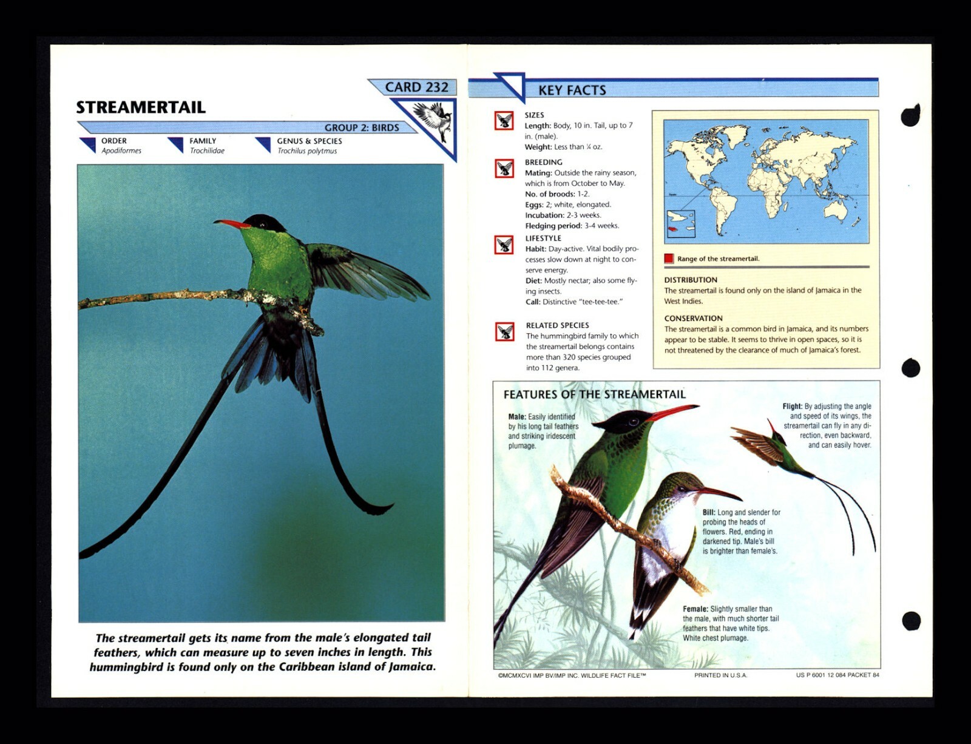Click the red range legend square
Screen dimensions: 971x744
[669, 259]
